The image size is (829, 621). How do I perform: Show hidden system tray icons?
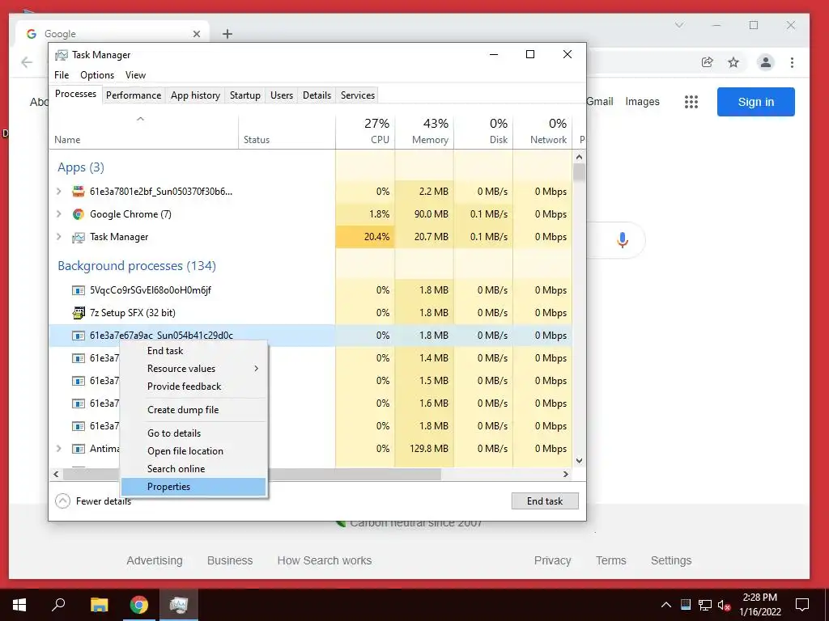point(666,605)
